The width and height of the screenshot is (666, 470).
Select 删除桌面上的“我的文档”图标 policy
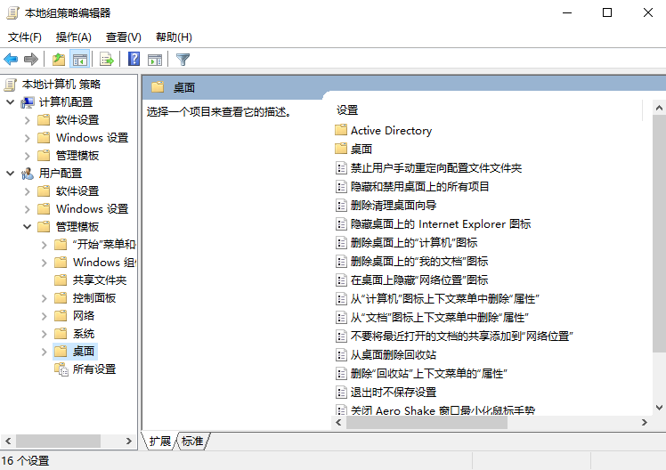coord(418,261)
